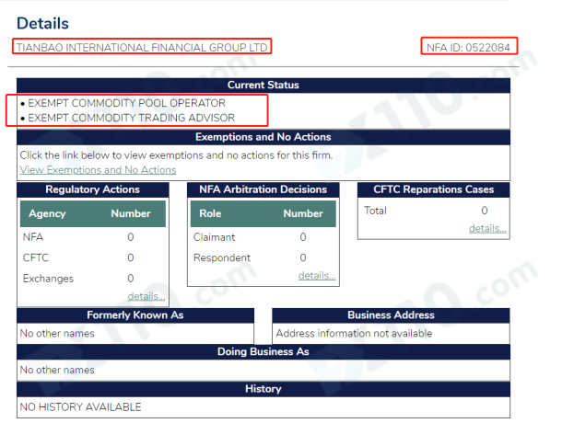
Task: Open details link under NFA Arbitration Decisions
Action: click(317, 276)
